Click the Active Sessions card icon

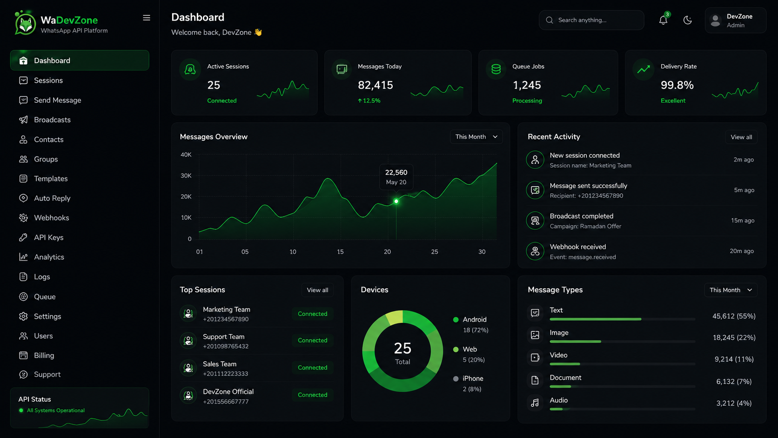click(x=190, y=70)
